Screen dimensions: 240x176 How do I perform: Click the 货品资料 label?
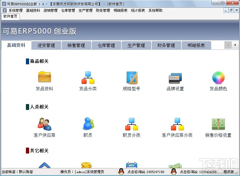coord(44,89)
